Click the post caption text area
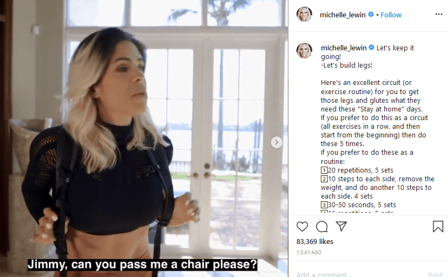Viewport: 448px width, 277px height. point(377,129)
